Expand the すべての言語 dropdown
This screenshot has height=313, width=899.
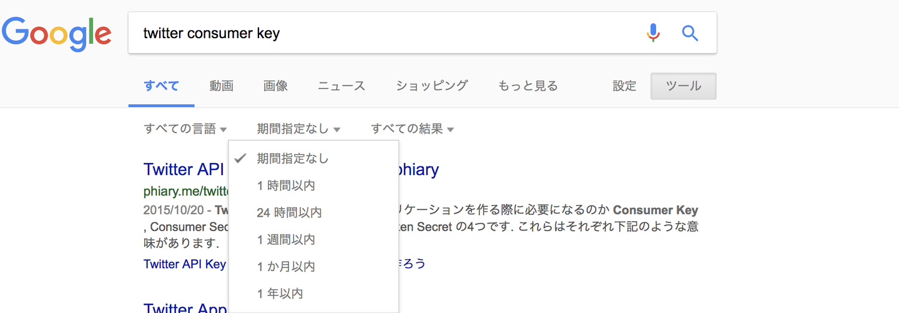pyautogui.click(x=185, y=129)
